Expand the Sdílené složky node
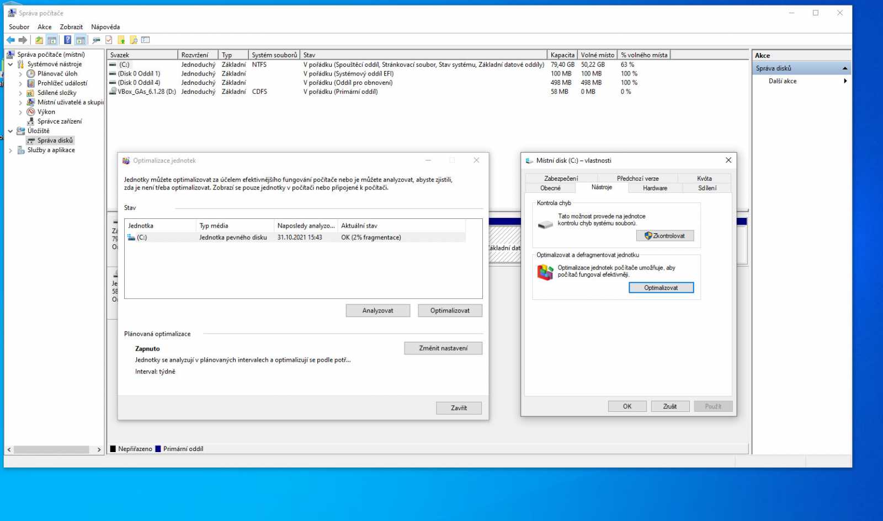 tap(20, 93)
